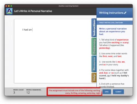137x104 pixels.
Task: Open the Dictionary side tab
Action: tap(94, 46)
